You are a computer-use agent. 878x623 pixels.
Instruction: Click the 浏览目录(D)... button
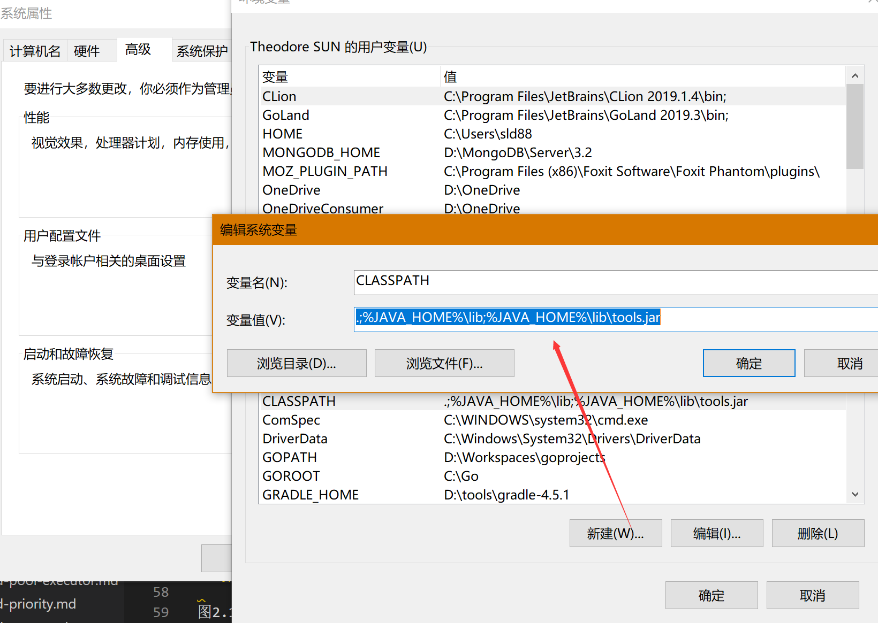pyautogui.click(x=297, y=364)
